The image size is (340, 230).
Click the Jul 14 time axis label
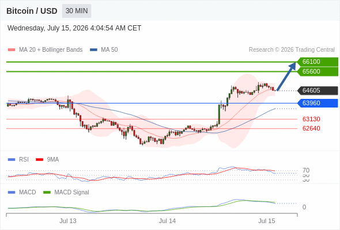(167, 221)
